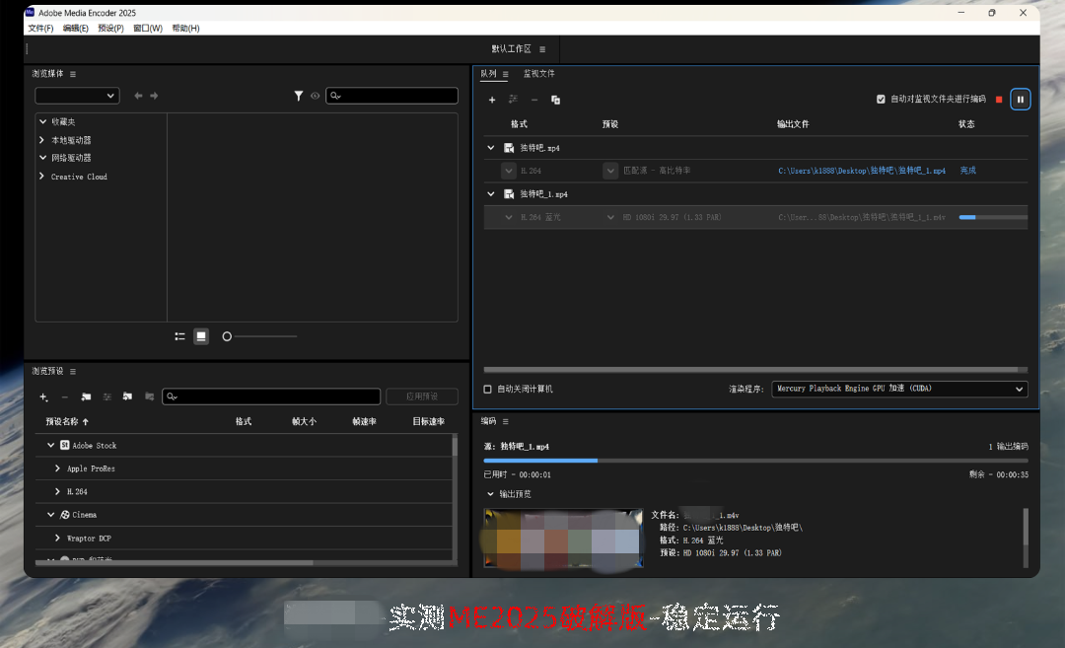1065x648 pixels.
Task: Expand the Wraptor DCP preset group
Action: click(58, 538)
